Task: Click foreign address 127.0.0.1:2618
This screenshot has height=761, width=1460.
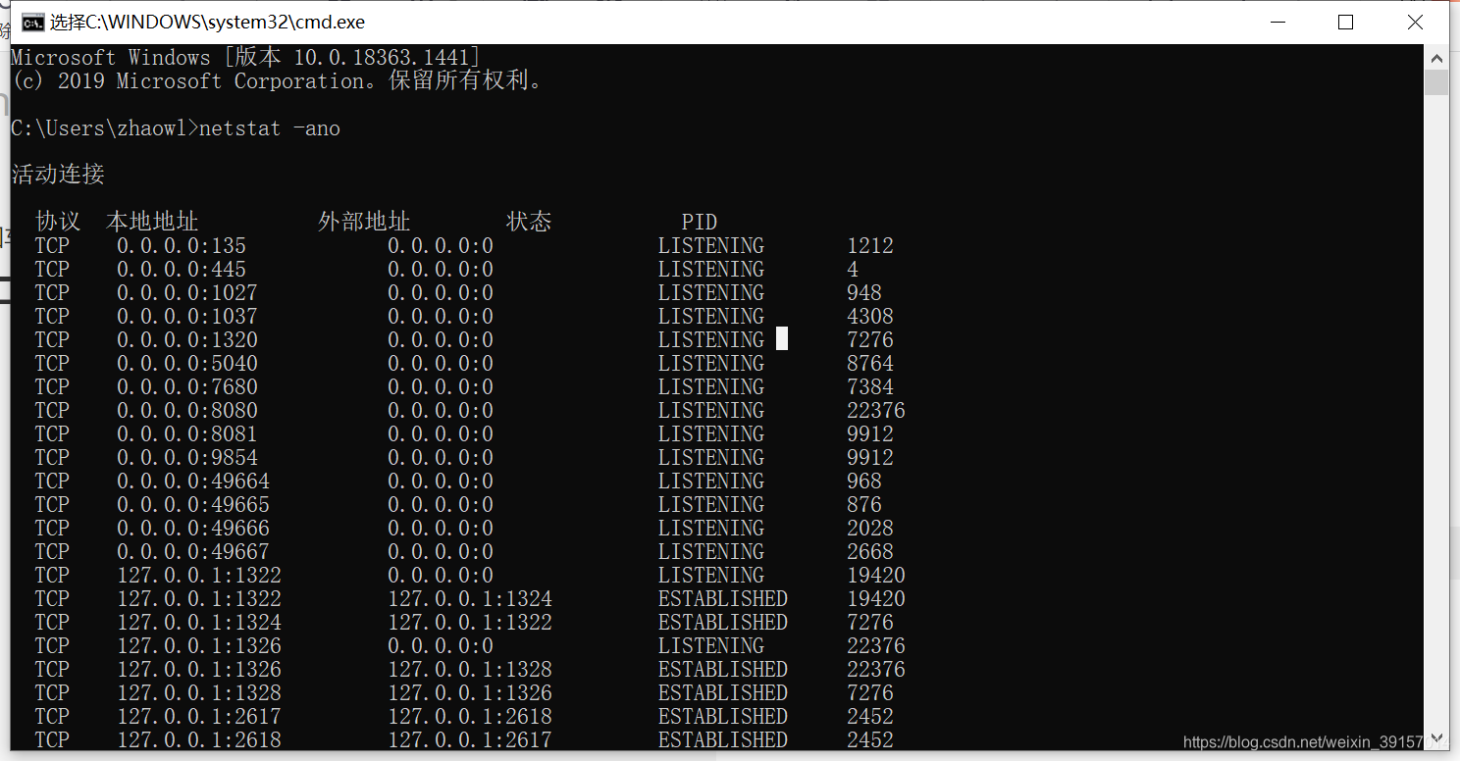Action: (x=470, y=716)
